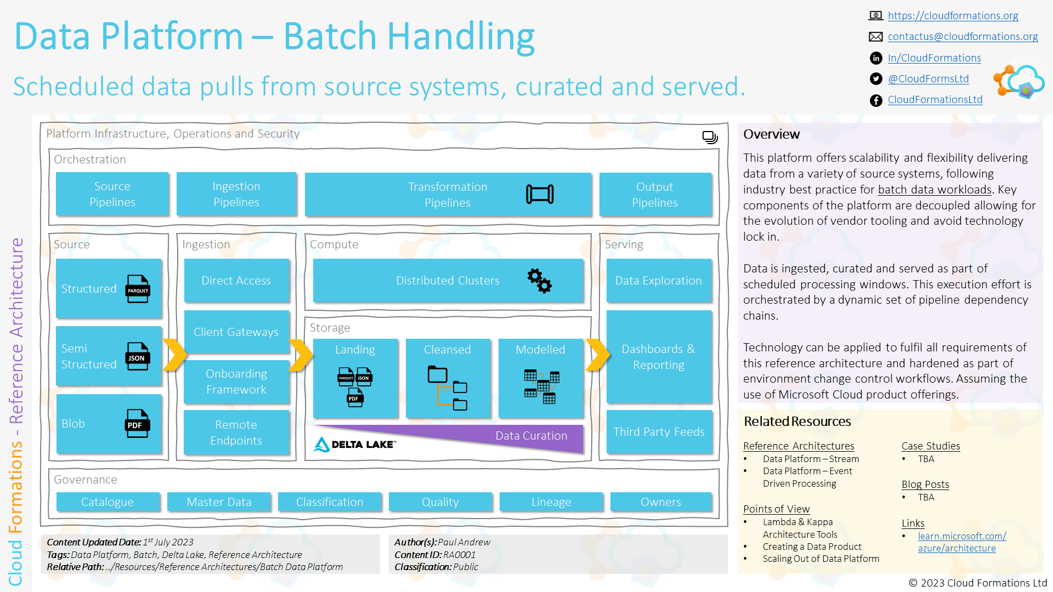The image size is (1053, 592).
Task: Select the Data Exploration box under Serving
Action: coord(658,281)
